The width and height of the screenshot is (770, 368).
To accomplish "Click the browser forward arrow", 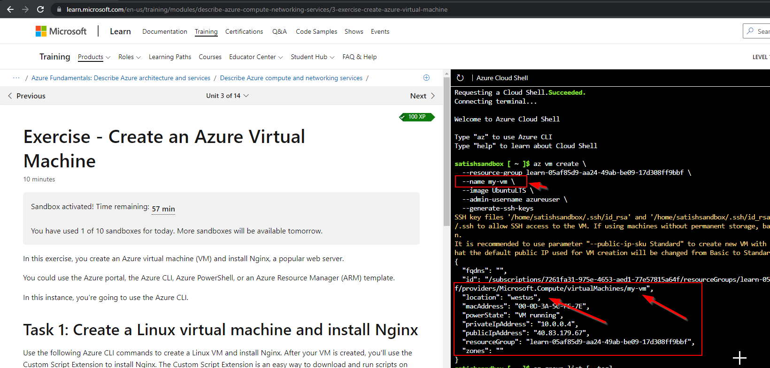I will click(x=25, y=9).
